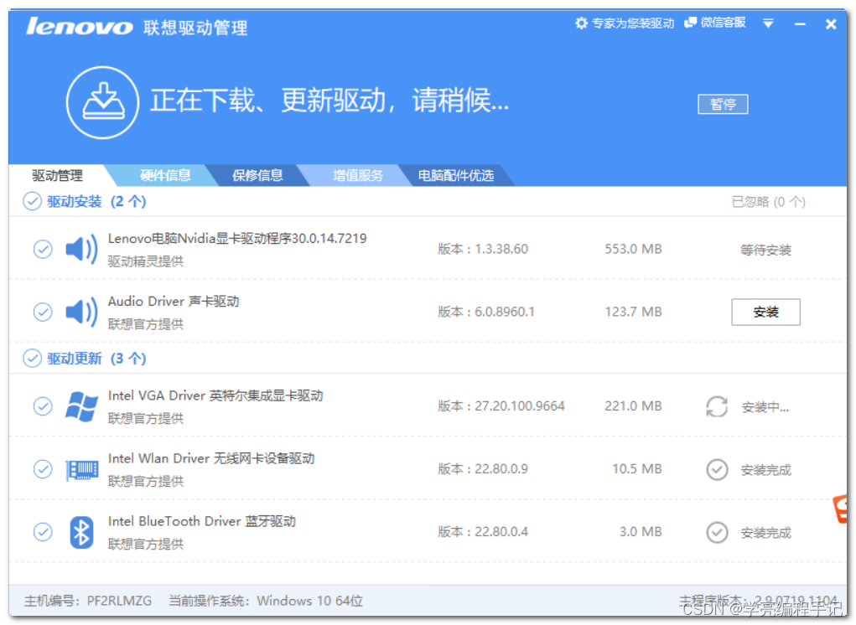Click the 安装中... status text
856x625 pixels.
pyautogui.click(x=765, y=407)
